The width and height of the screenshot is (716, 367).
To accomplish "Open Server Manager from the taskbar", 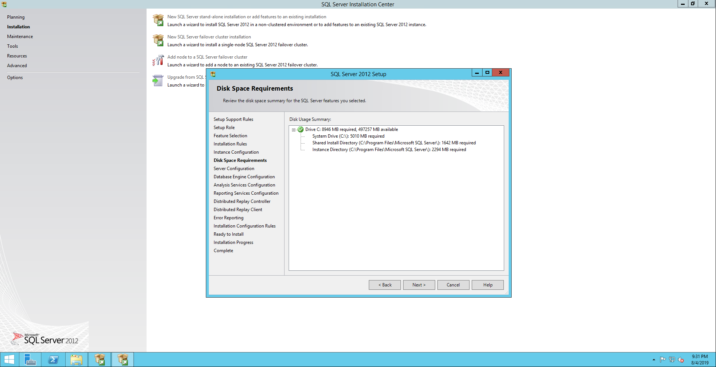I will [x=30, y=360].
